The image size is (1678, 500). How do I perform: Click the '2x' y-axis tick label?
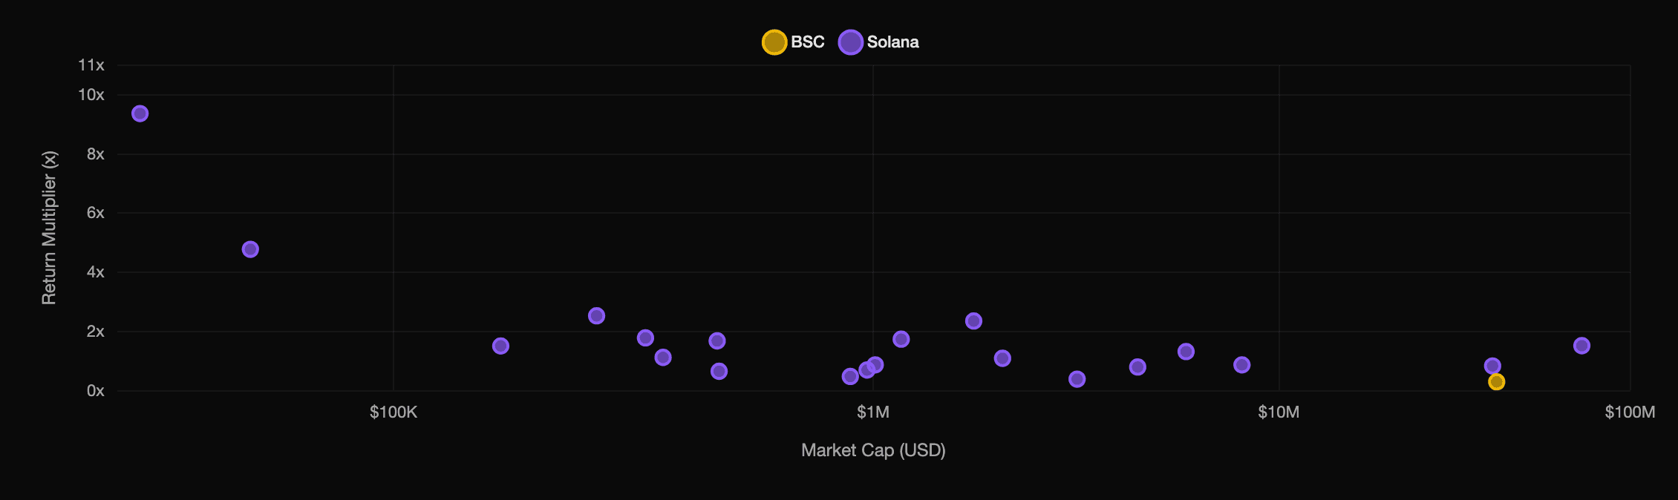[96, 332]
